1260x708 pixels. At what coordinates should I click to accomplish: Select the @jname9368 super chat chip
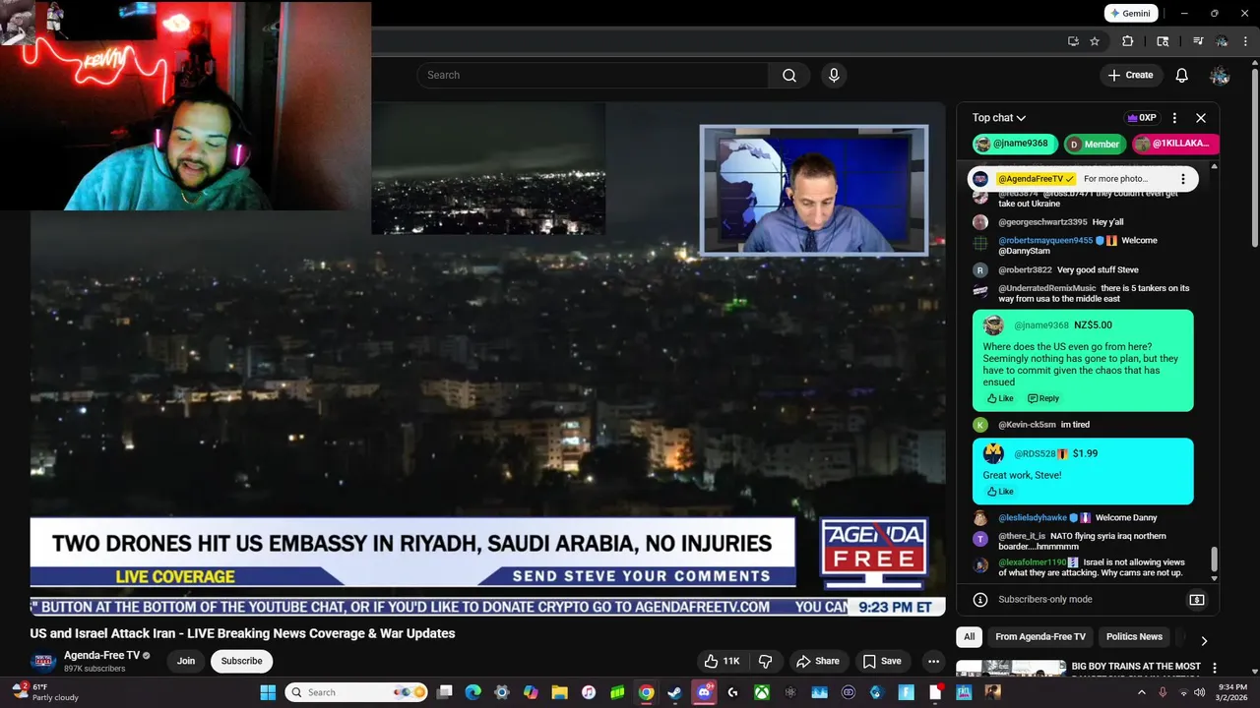pos(1015,144)
